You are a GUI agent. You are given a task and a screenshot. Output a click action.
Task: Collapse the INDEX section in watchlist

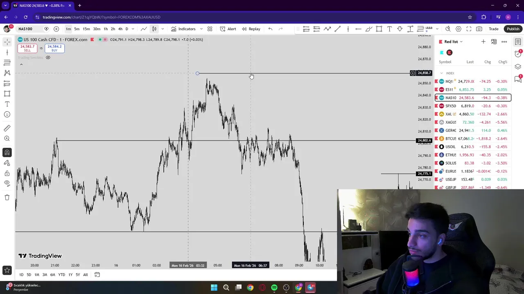(x=441, y=73)
